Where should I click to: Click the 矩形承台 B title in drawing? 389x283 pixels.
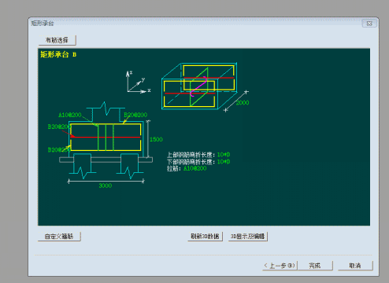pos(58,54)
